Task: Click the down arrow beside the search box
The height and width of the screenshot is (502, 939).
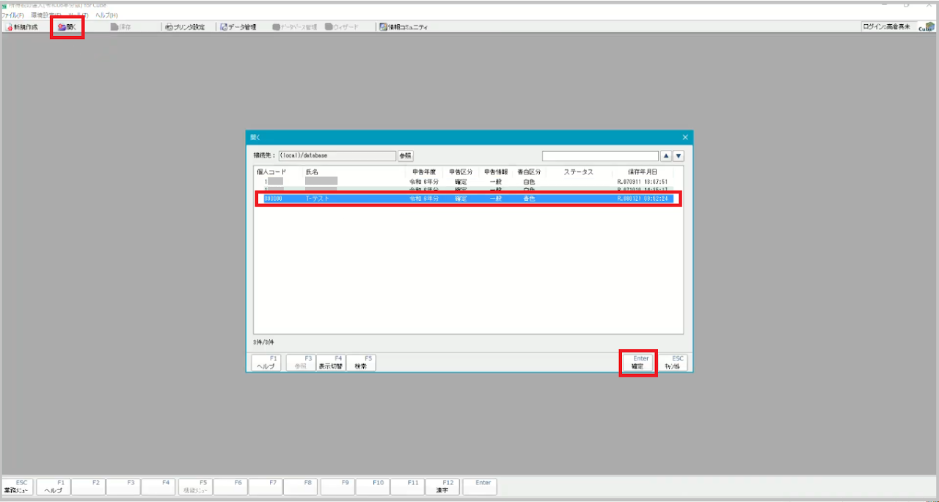Action: [679, 156]
